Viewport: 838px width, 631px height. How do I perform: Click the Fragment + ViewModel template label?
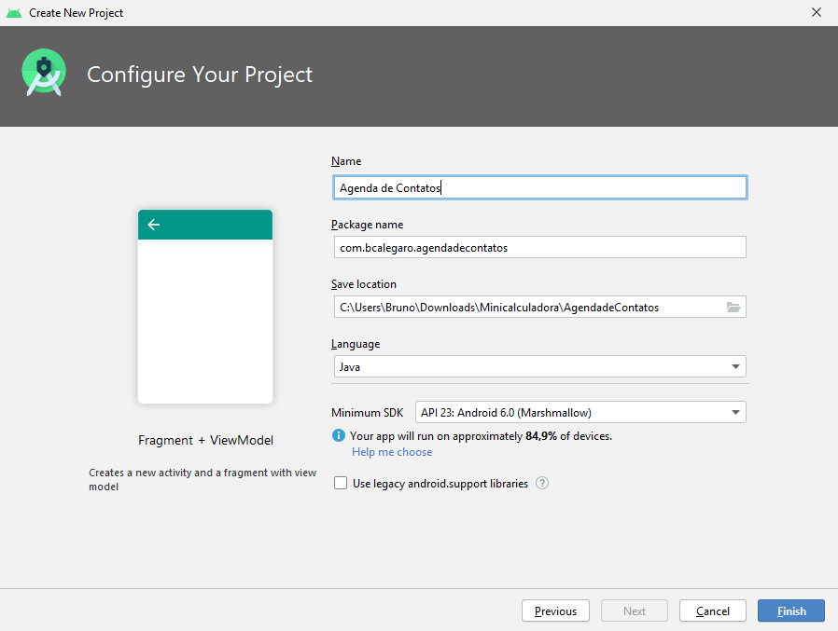[x=205, y=440]
